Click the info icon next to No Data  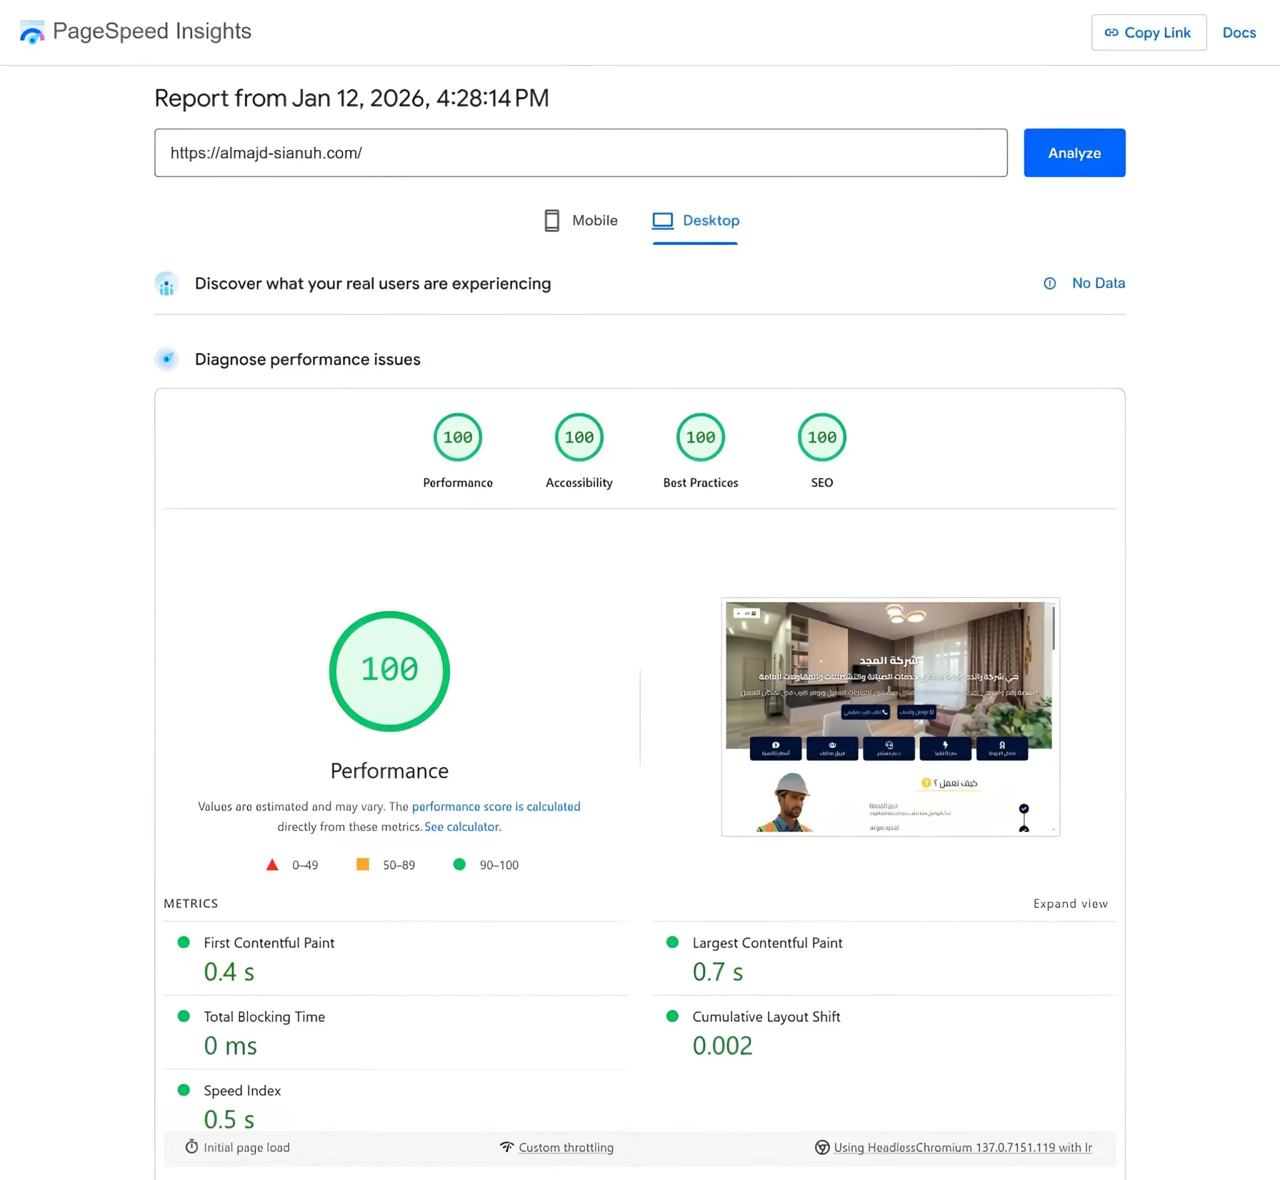pos(1049,283)
